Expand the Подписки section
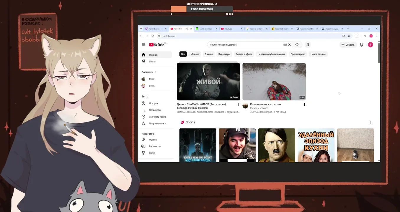This screenshot has height=212, width=400. (x=149, y=72)
